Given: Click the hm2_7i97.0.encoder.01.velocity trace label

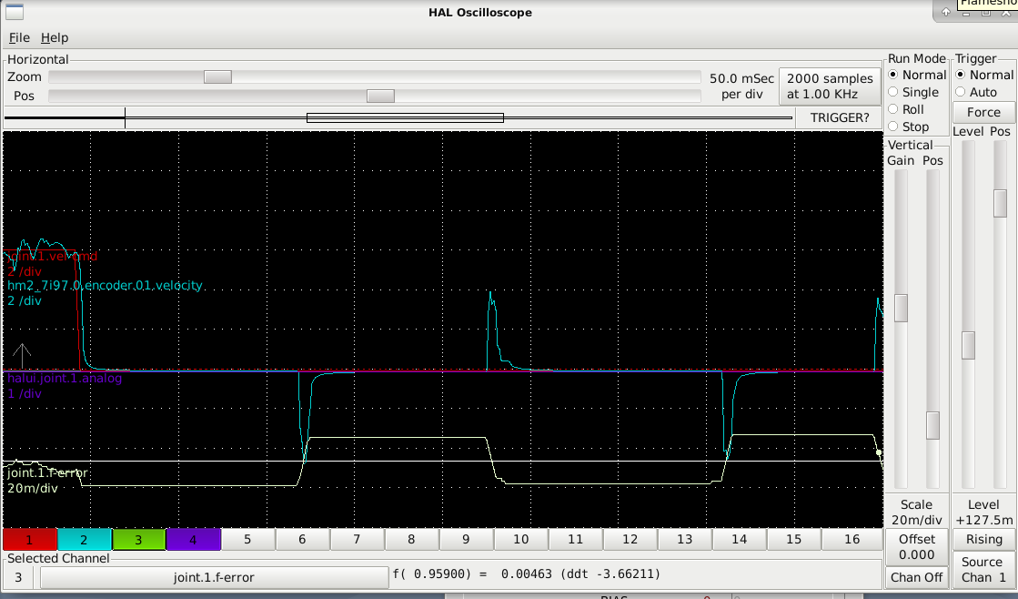Looking at the screenshot, I should point(105,285).
